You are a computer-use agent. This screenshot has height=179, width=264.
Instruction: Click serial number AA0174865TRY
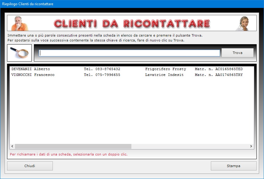click(x=229, y=75)
